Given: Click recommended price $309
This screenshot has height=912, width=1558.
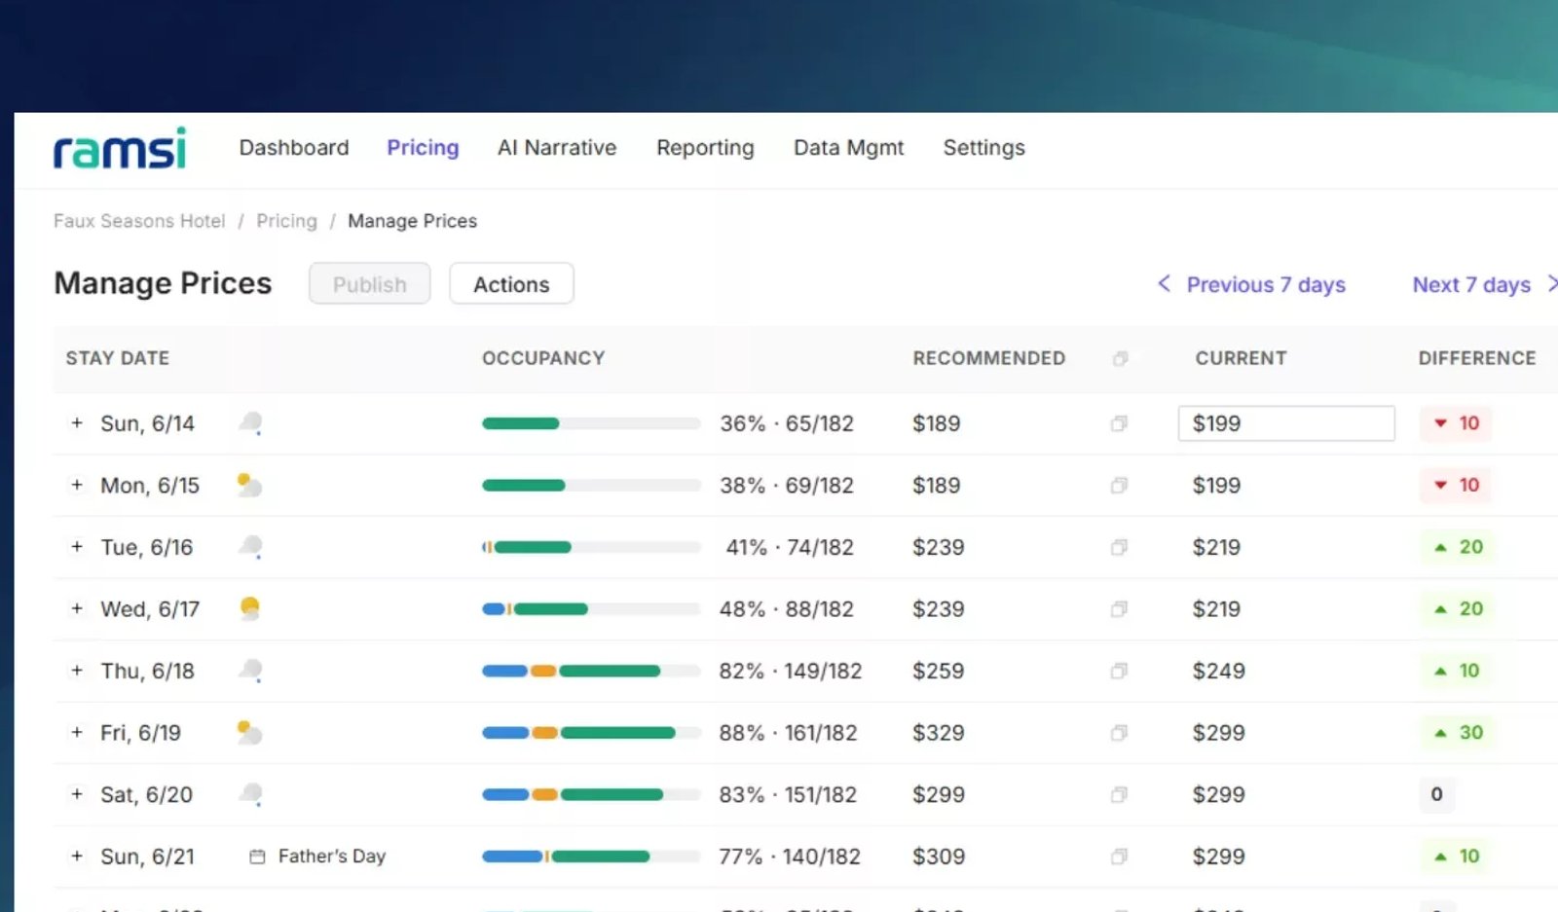Looking at the screenshot, I should pos(939,857).
